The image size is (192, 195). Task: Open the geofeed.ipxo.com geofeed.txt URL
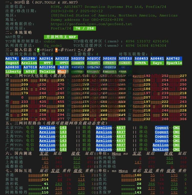point(91,24)
